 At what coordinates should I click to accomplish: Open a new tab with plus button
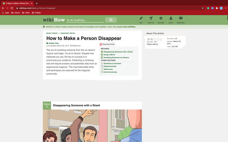[36, 3]
